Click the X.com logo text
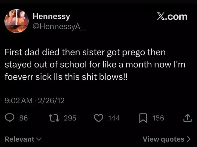Screen dimensions: 197x147 point(172,17)
